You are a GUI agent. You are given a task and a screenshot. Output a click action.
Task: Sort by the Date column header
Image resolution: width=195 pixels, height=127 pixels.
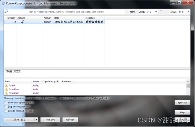pyautogui.click(x=69, y=18)
